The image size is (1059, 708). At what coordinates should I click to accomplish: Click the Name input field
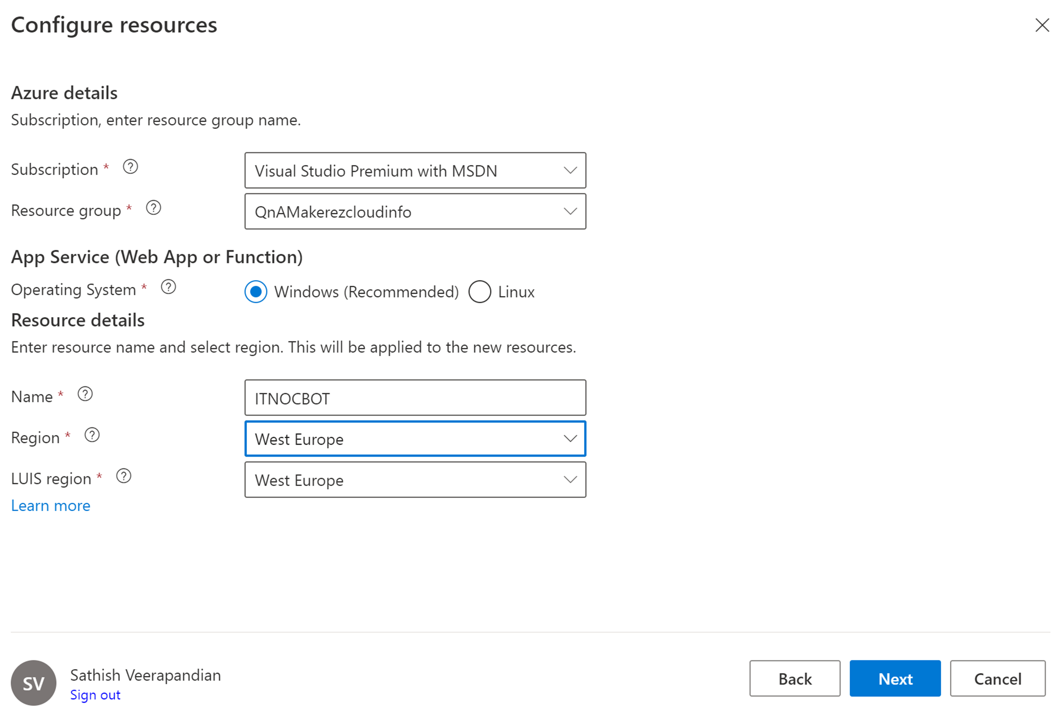coord(415,398)
